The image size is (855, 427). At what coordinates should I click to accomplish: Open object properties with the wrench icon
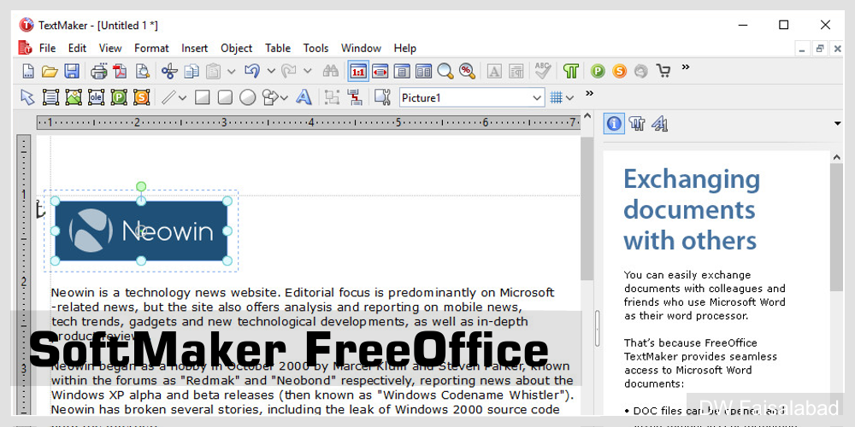[x=383, y=97]
